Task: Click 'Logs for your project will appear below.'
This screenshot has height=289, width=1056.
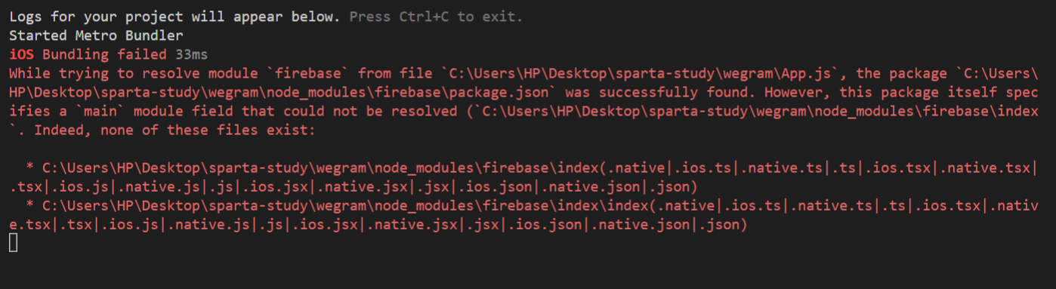Action: coord(175,17)
